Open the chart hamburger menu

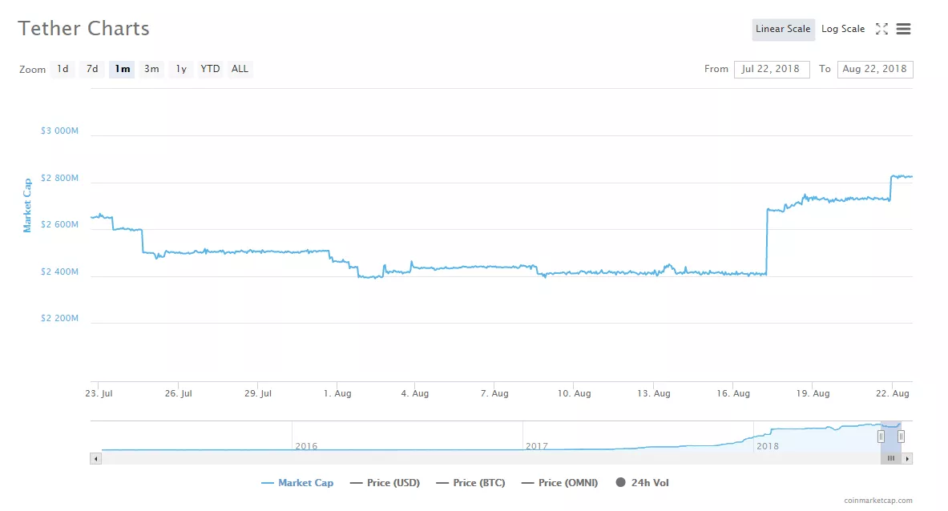[903, 29]
